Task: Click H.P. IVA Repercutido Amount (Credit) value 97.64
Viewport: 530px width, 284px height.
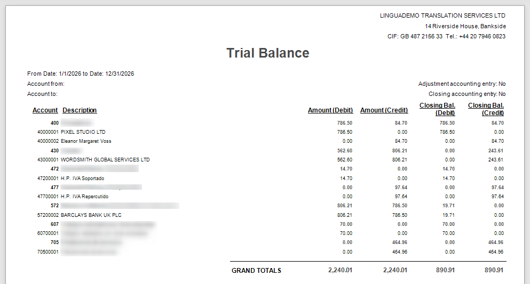Action: 401,196
